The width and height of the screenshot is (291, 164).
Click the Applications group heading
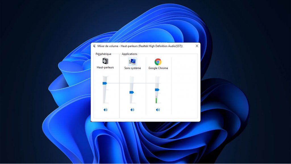pyautogui.click(x=129, y=54)
